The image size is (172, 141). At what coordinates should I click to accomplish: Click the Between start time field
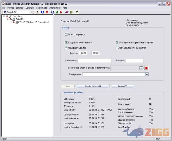click(83, 53)
